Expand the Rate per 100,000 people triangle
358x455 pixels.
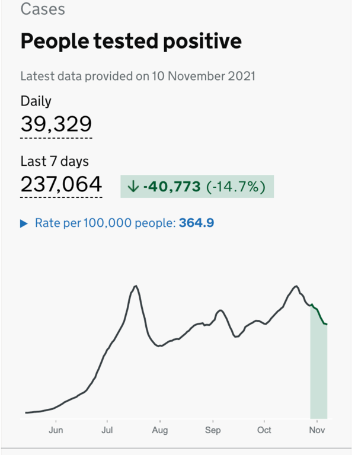coord(24,223)
